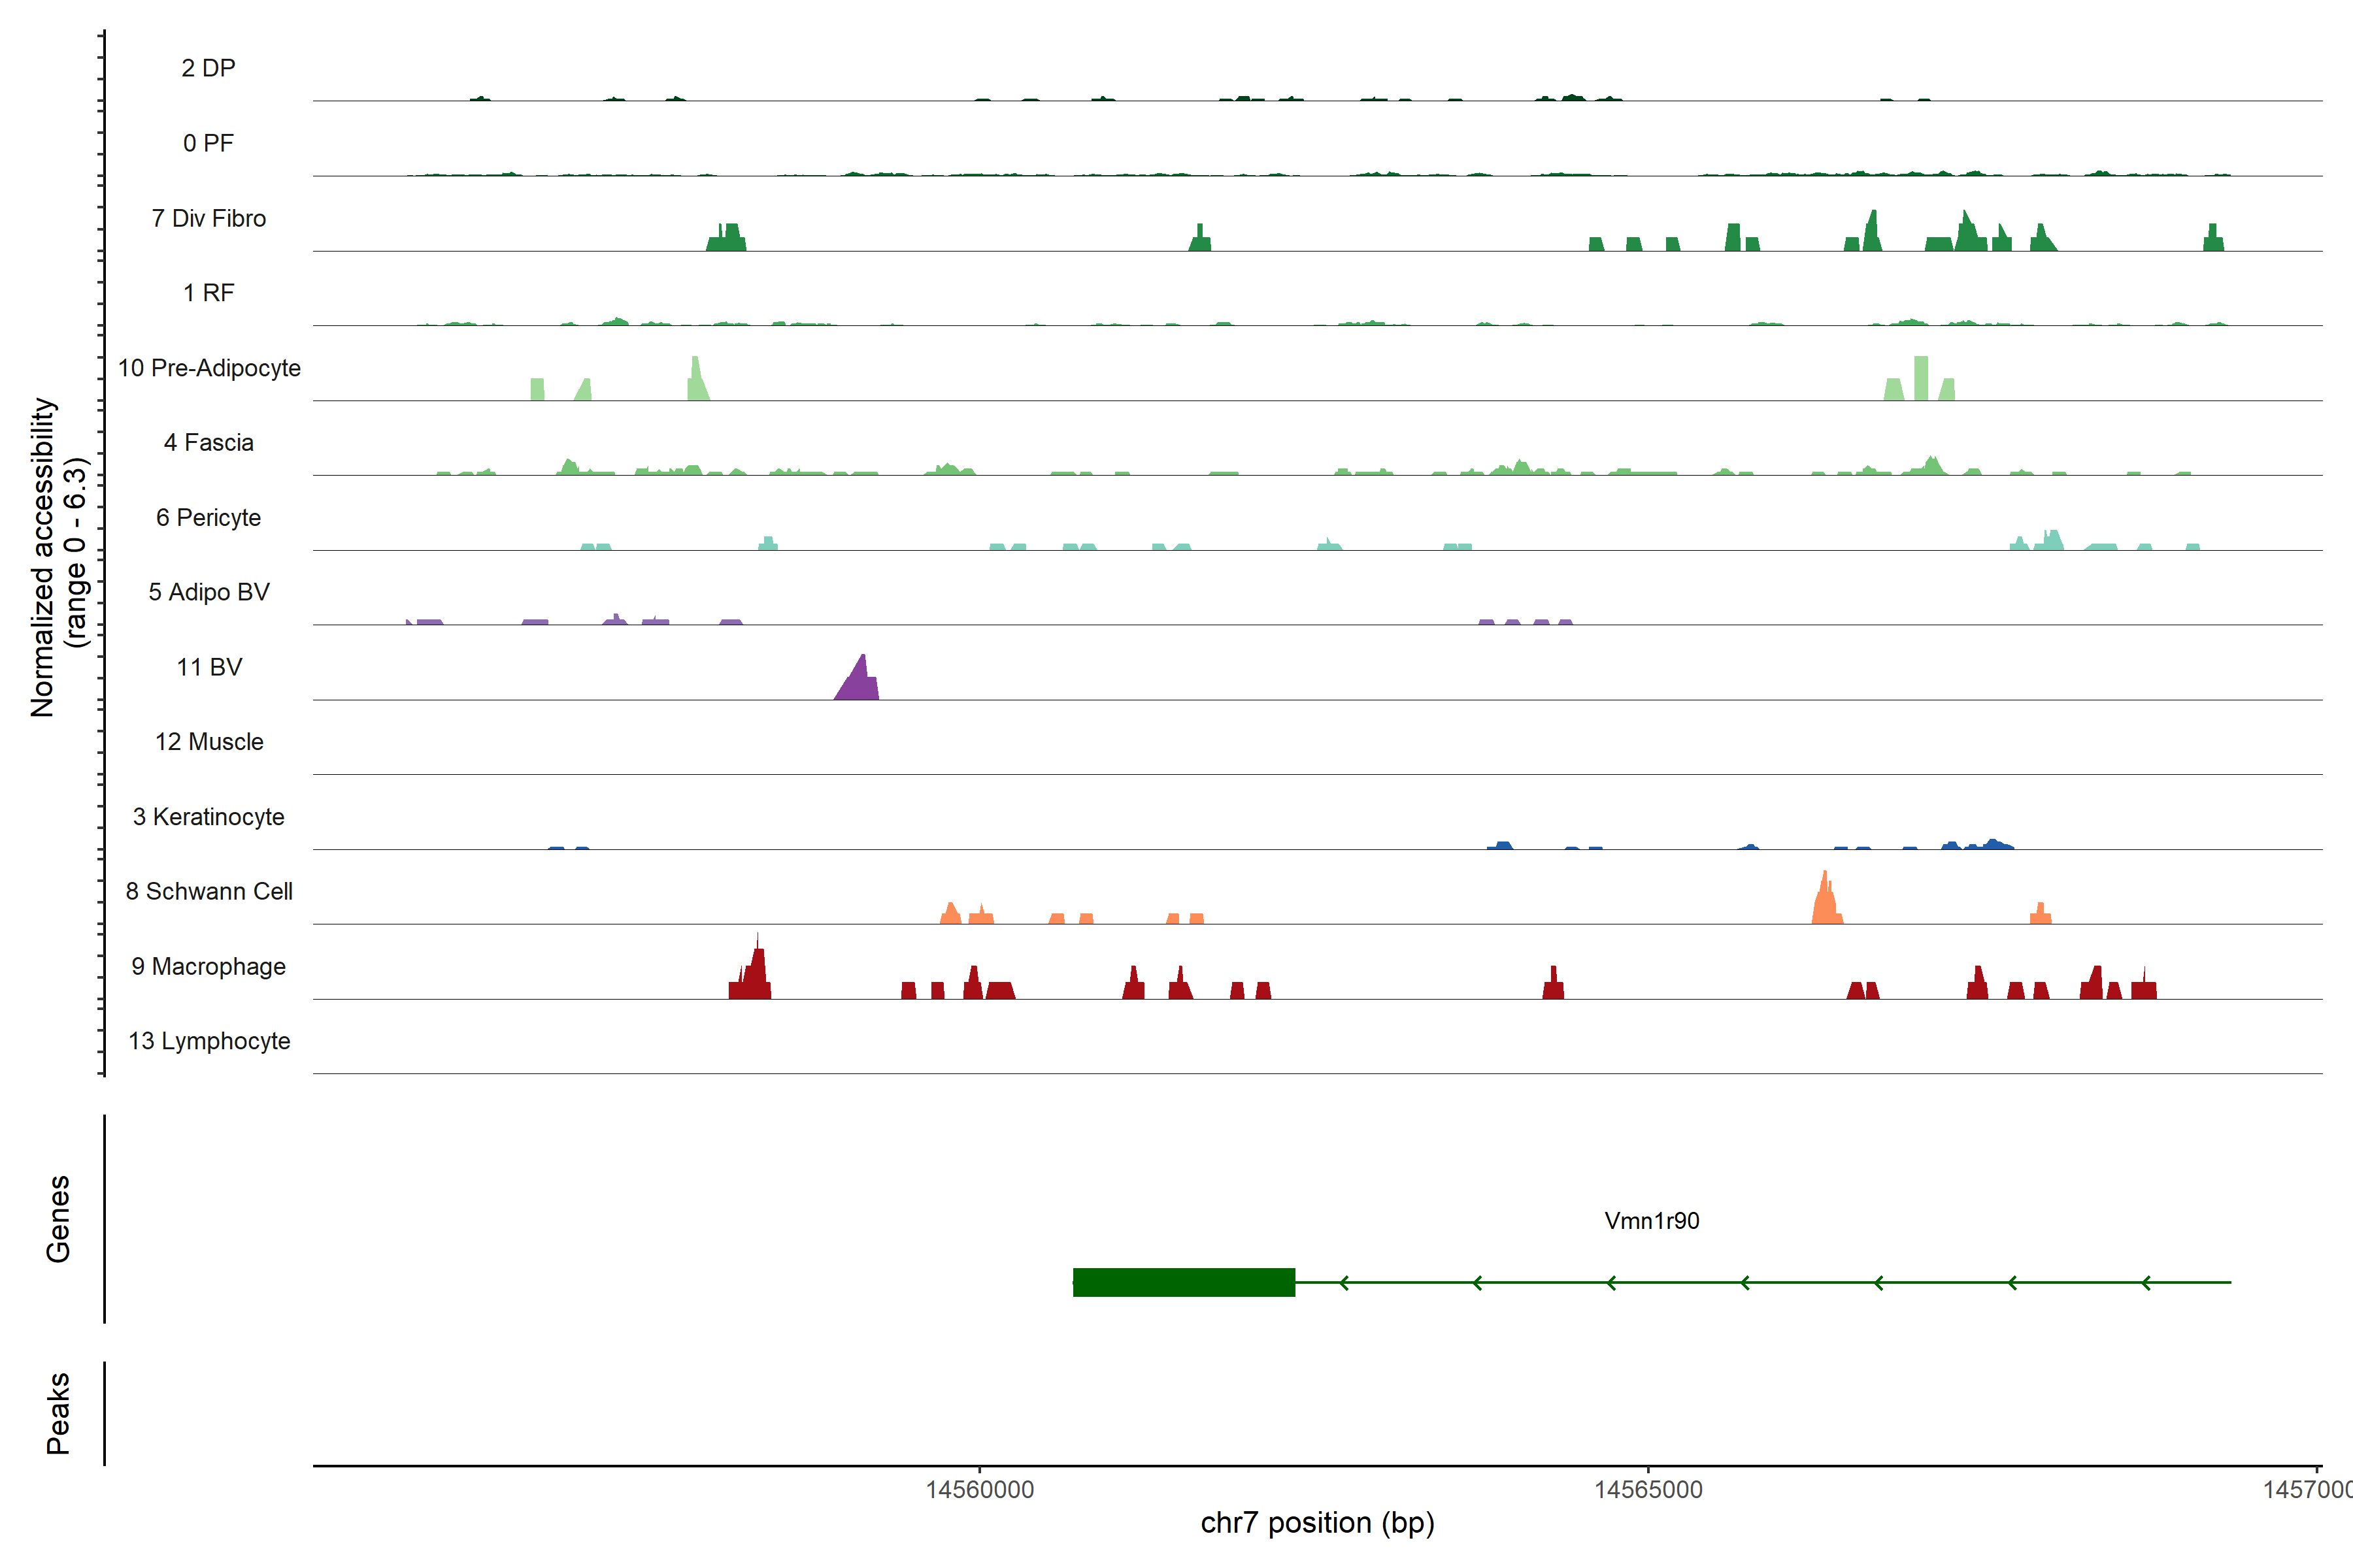Click the Genes panel label
Image resolution: width=2353 pixels, height=1568 pixels.
pos(58,1219)
